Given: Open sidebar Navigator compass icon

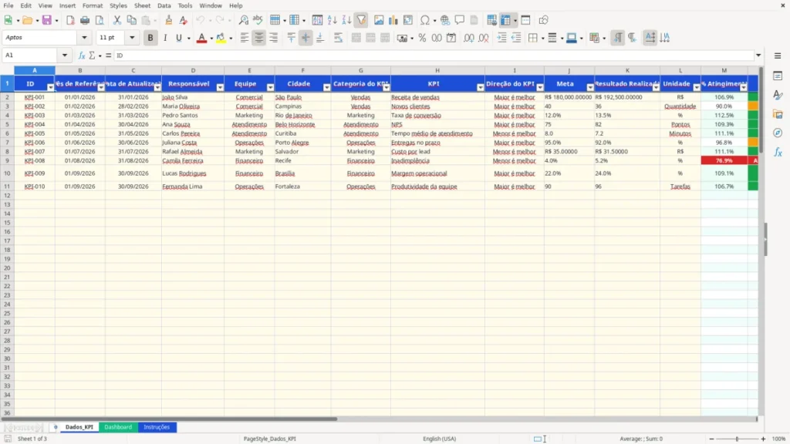Looking at the screenshot, I should (778, 133).
